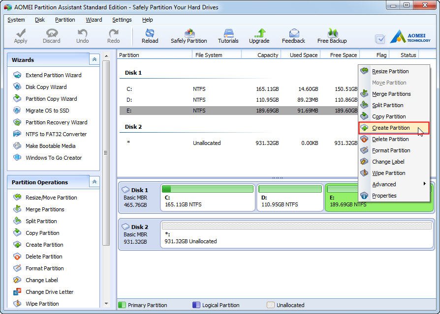Open the Feedback toolbar item
The height and width of the screenshot is (314, 440).
[293, 36]
